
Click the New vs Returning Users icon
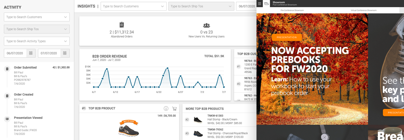206,25
